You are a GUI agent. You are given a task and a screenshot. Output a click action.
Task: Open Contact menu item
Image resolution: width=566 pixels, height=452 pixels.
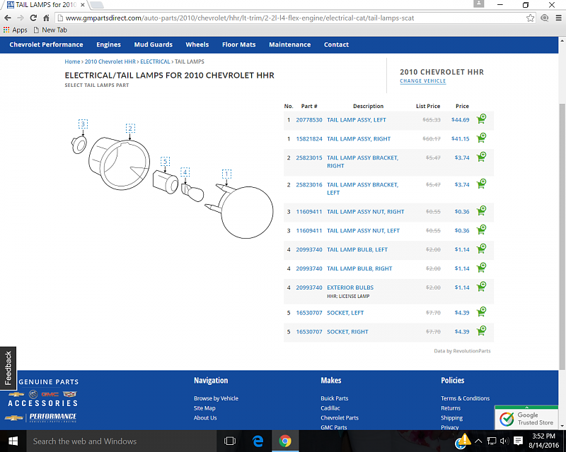(x=337, y=44)
